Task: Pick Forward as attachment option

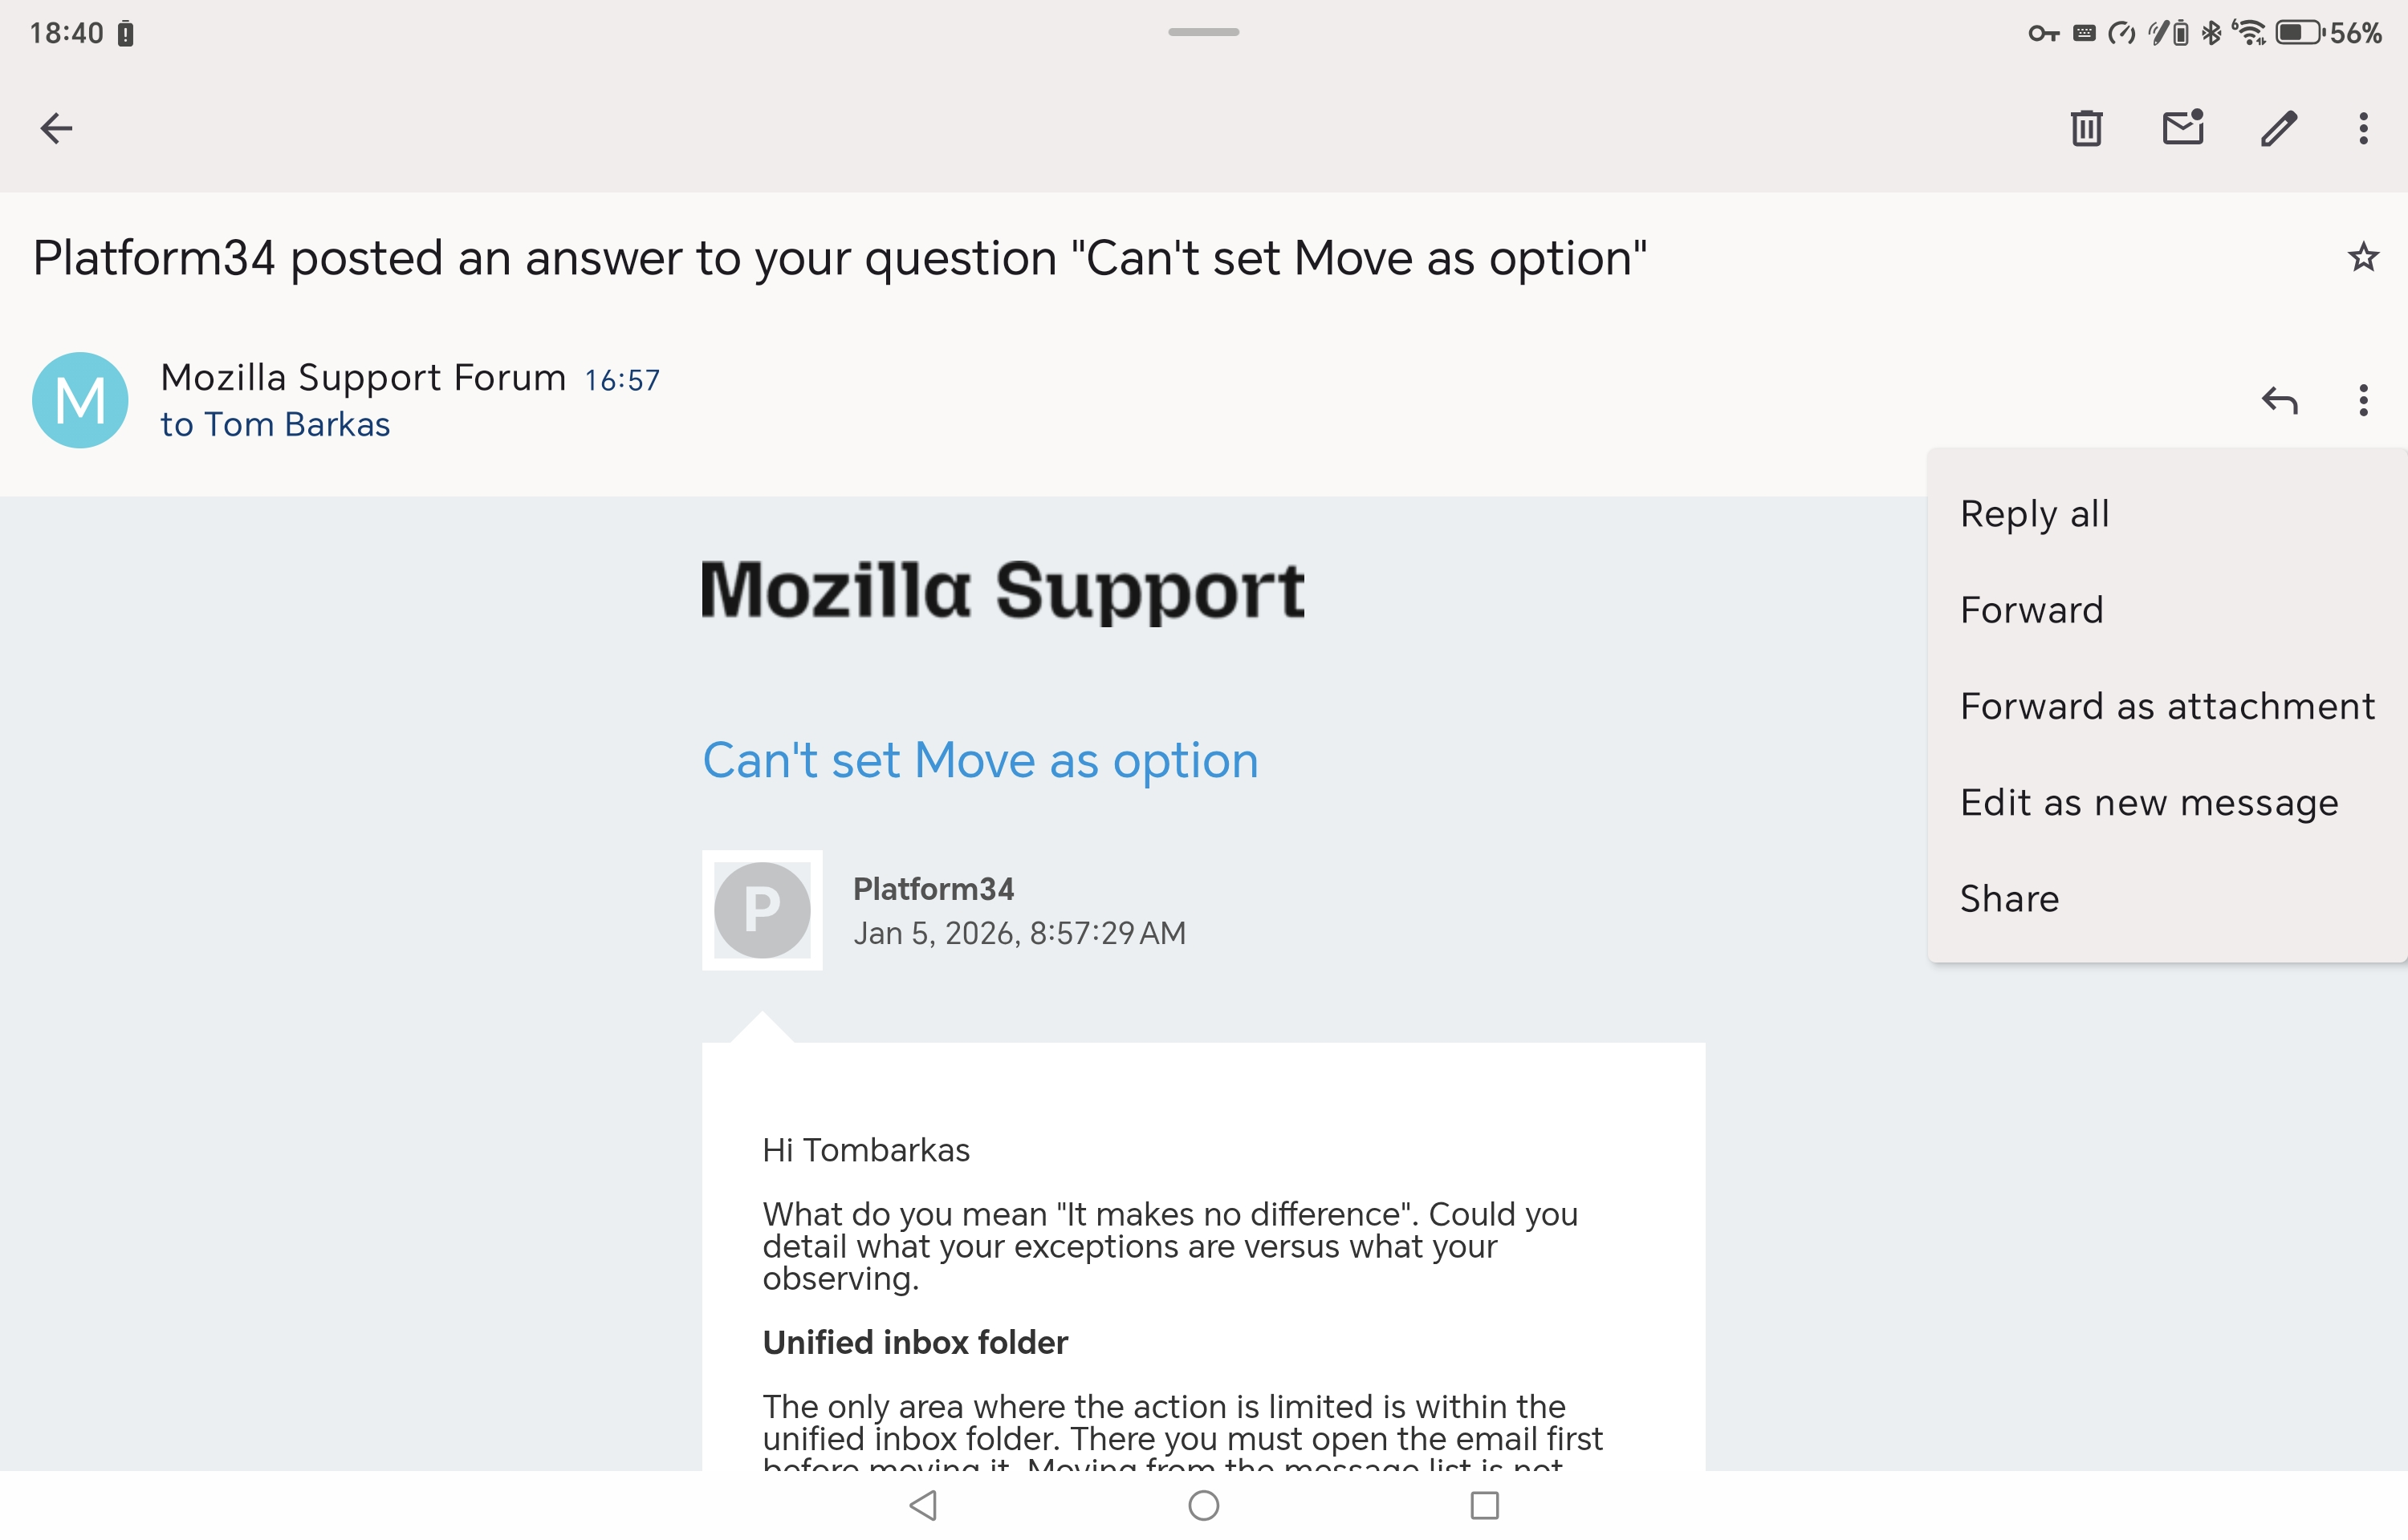Action: pos(2166,706)
